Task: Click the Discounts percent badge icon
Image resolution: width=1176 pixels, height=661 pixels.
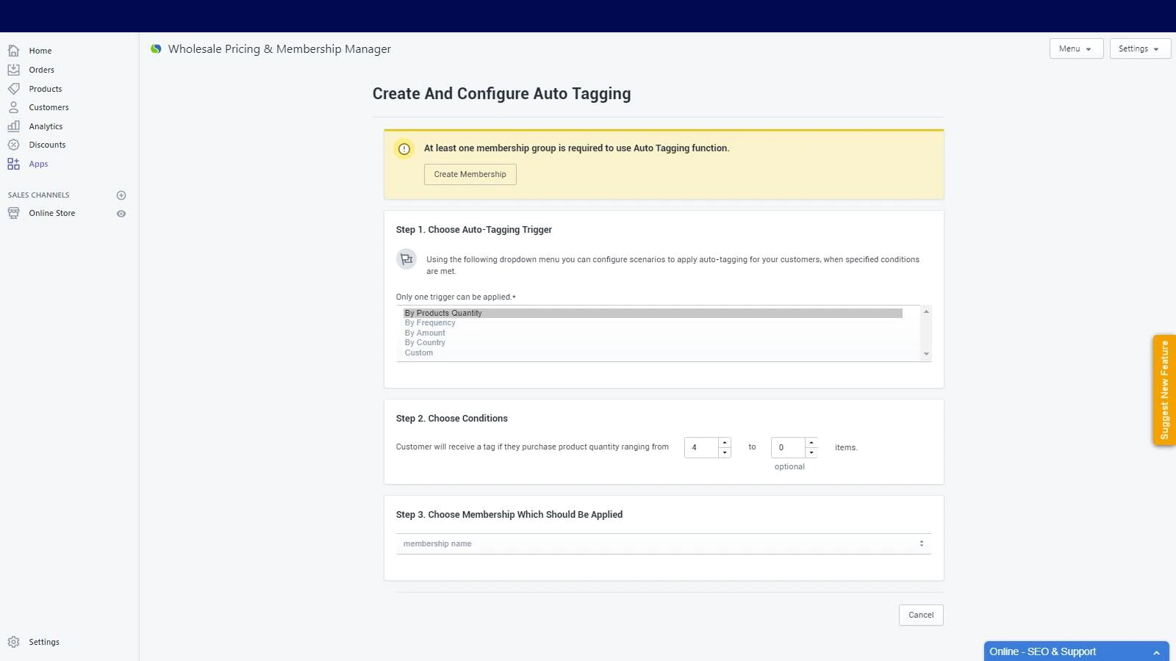Action: [x=13, y=145]
